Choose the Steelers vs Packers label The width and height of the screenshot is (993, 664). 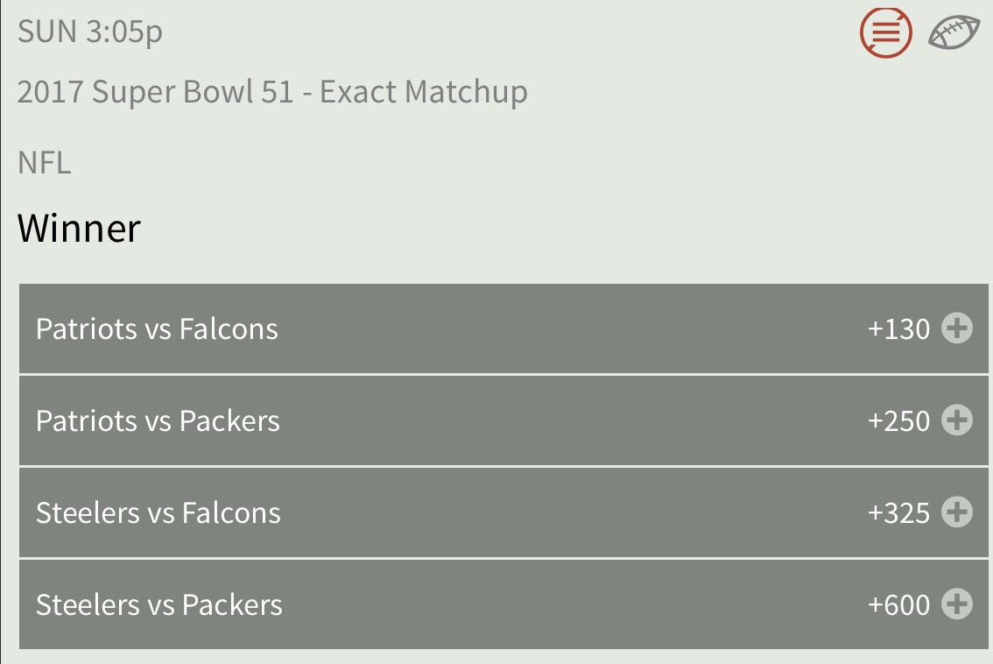(159, 605)
